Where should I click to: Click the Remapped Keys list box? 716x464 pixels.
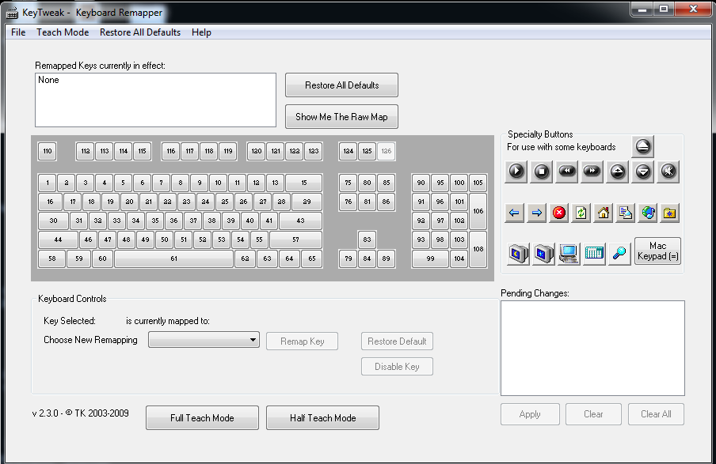(x=156, y=100)
